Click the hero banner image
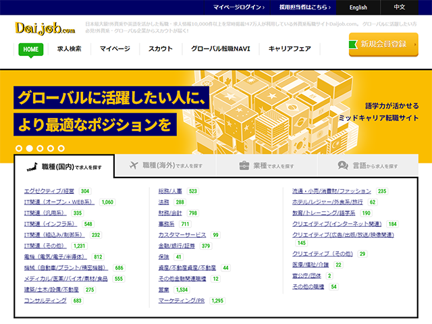The height and width of the screenshot is (324, 432). 216,115
